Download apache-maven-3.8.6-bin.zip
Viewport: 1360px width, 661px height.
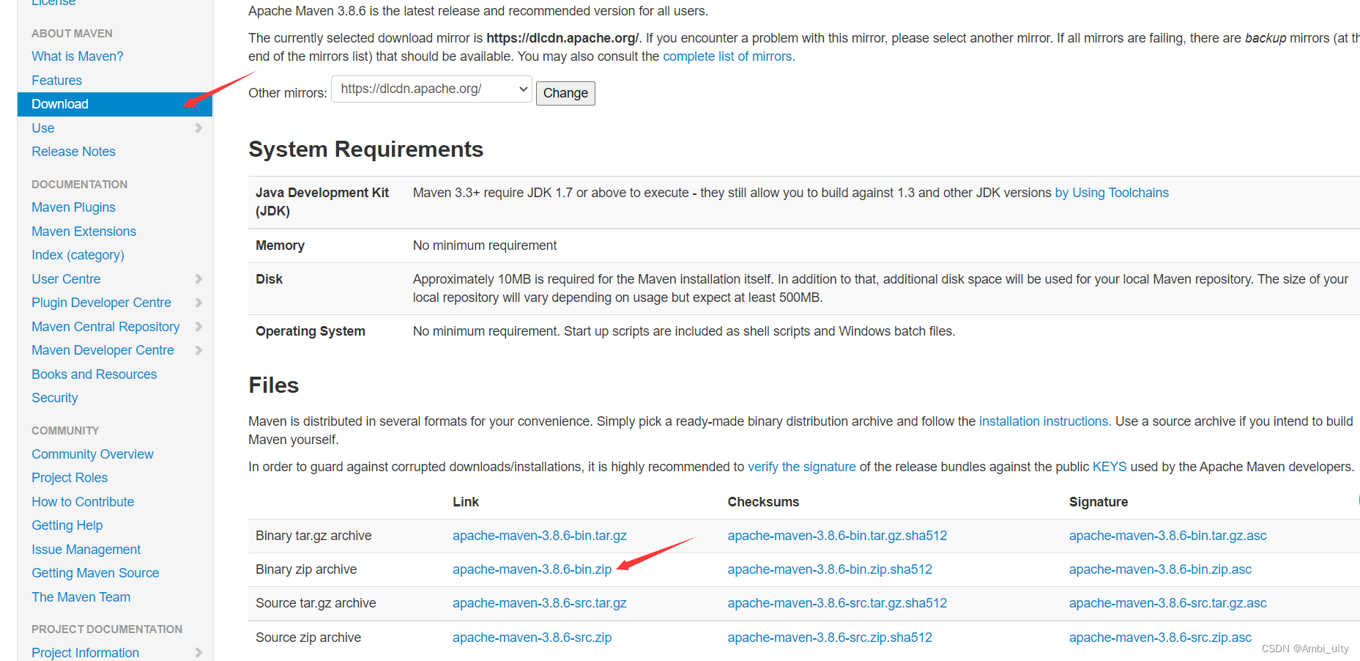pos(532,569)
